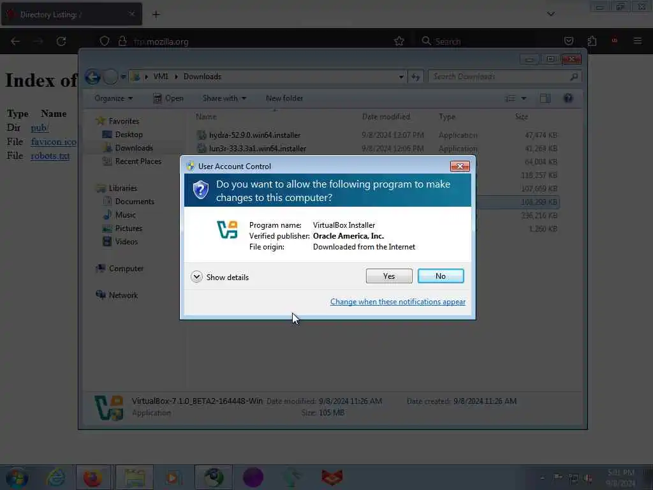This screenshot has height=490, width=653.
Task: Open List all tabs dropdown
Action: pos(550,14)
